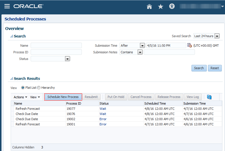Focus the Submission Notes text field
This screenshot has height=151, width=225.
click(169, 52)
